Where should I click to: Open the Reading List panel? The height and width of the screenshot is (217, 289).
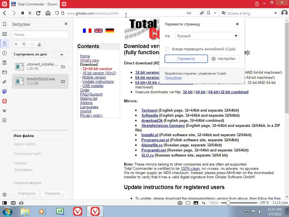point(5,34)
